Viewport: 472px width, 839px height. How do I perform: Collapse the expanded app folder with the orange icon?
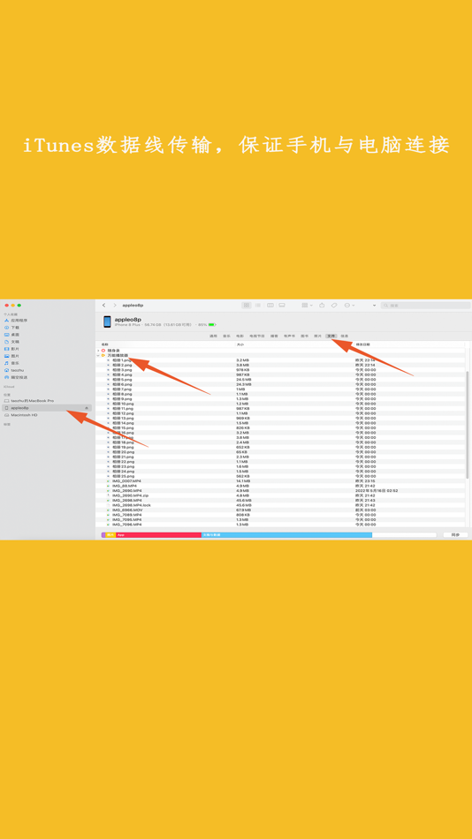98,355
